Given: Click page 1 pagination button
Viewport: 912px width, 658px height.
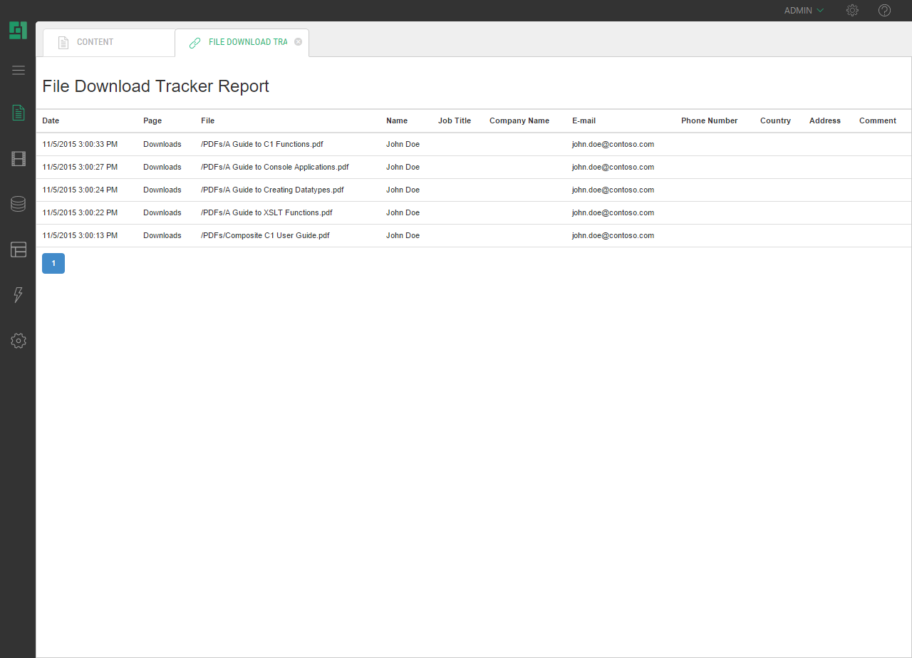Looking at the screenshot, I should pos(53,263).
